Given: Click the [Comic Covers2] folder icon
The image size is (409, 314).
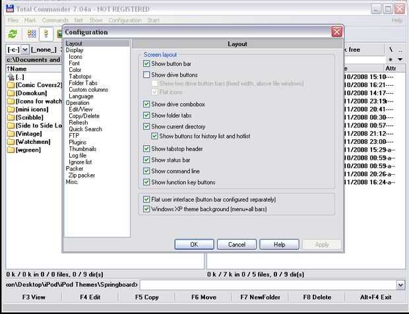Looking at the screenshot, I should pyautogui.click(x=11, y=85).
